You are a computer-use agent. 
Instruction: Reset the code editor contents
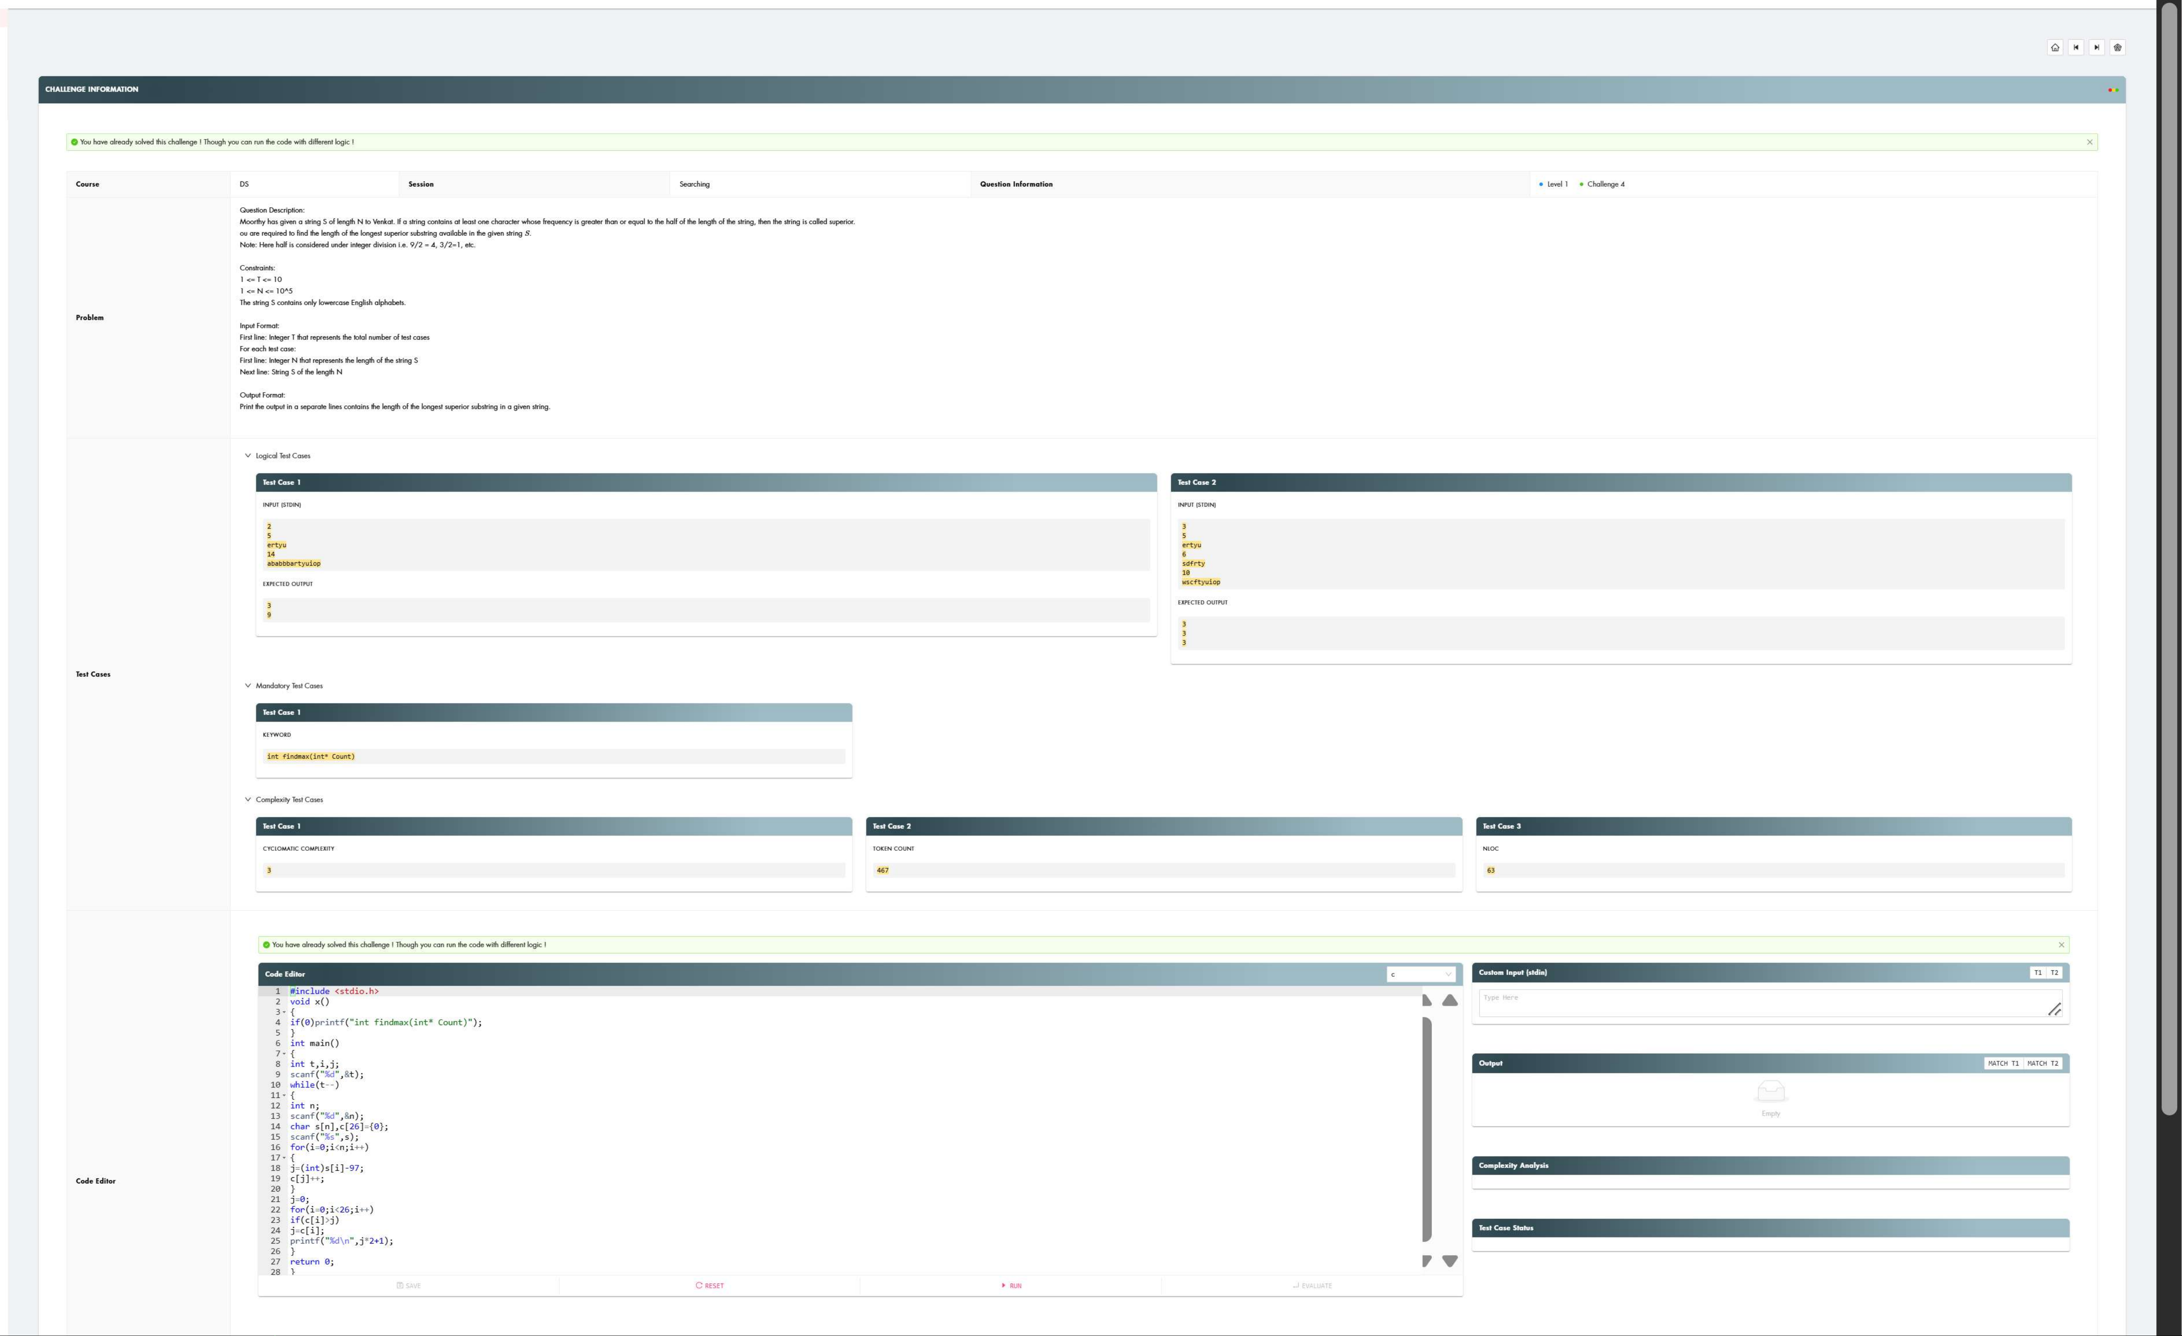(709, 1286)
